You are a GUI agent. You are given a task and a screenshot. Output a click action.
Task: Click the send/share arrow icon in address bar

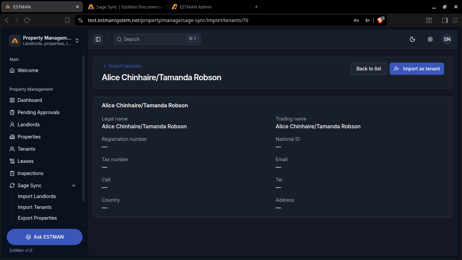pyautogui.click(x=368, y=20)
